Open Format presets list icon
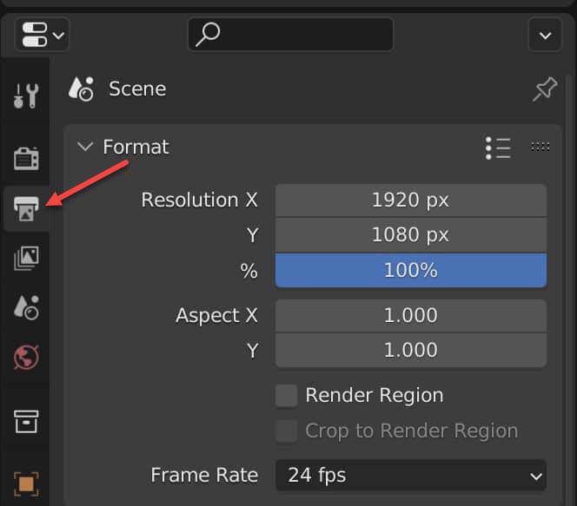This screenshot has height=506, width=577. click(x=498, y=148)
